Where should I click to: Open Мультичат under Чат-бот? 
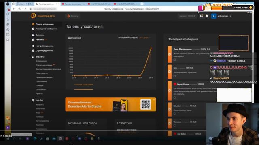[x=40, y=108]
